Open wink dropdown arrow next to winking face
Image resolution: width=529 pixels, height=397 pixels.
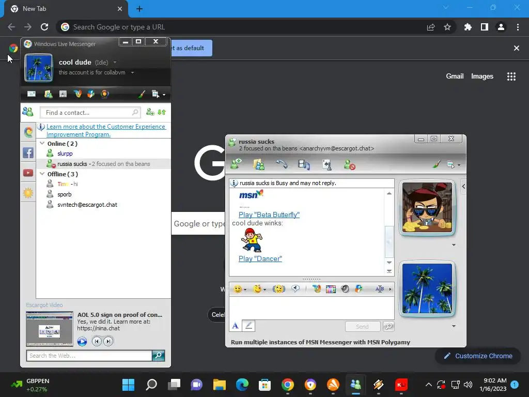(x=265, y=289)
